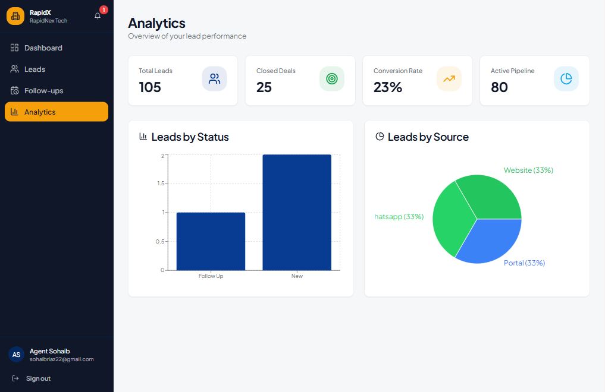This screenshot has height=392, width=605.
Task: Click the RapidX logo icon
Action: (15, 15)
